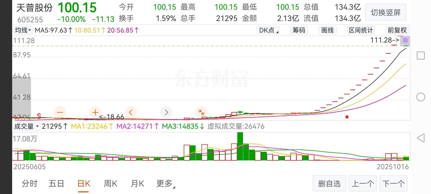This screenshot has width=431, height=194.
Task: Move chart left with left chevron
Action: (x=131, y=112)
